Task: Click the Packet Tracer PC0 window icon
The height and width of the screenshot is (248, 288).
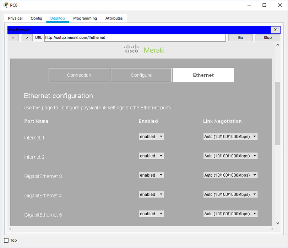Action: click(6, 5)
